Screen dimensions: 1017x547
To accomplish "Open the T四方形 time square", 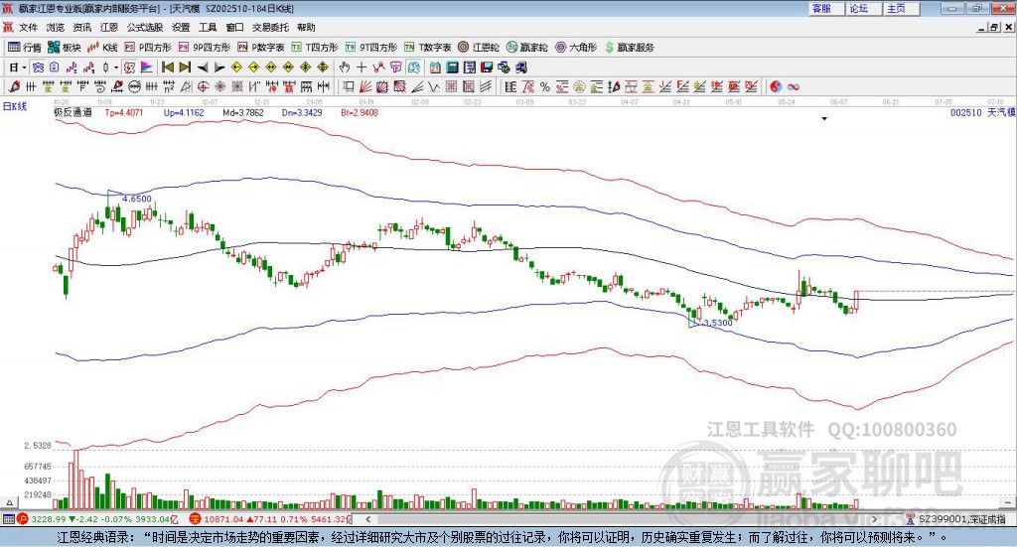I will coord(315,48).
